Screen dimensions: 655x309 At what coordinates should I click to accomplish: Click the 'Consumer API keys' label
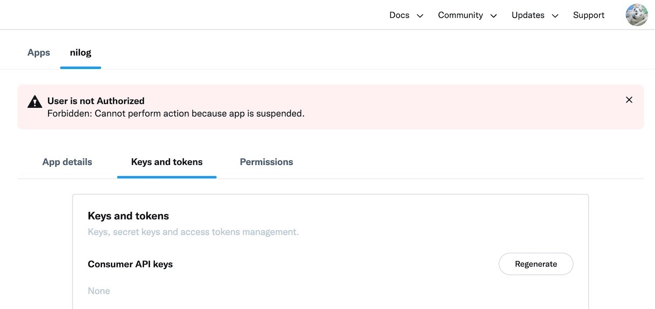click(x=130, y=264)
